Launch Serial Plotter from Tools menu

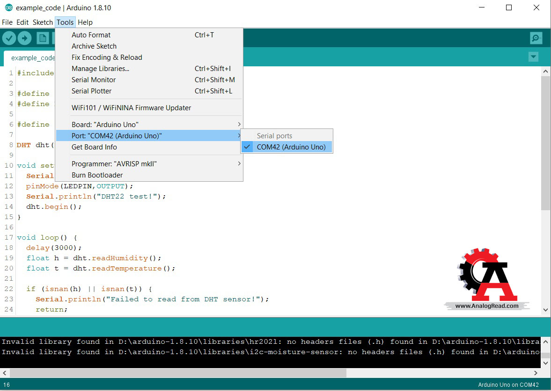click(x=149, y=91)
